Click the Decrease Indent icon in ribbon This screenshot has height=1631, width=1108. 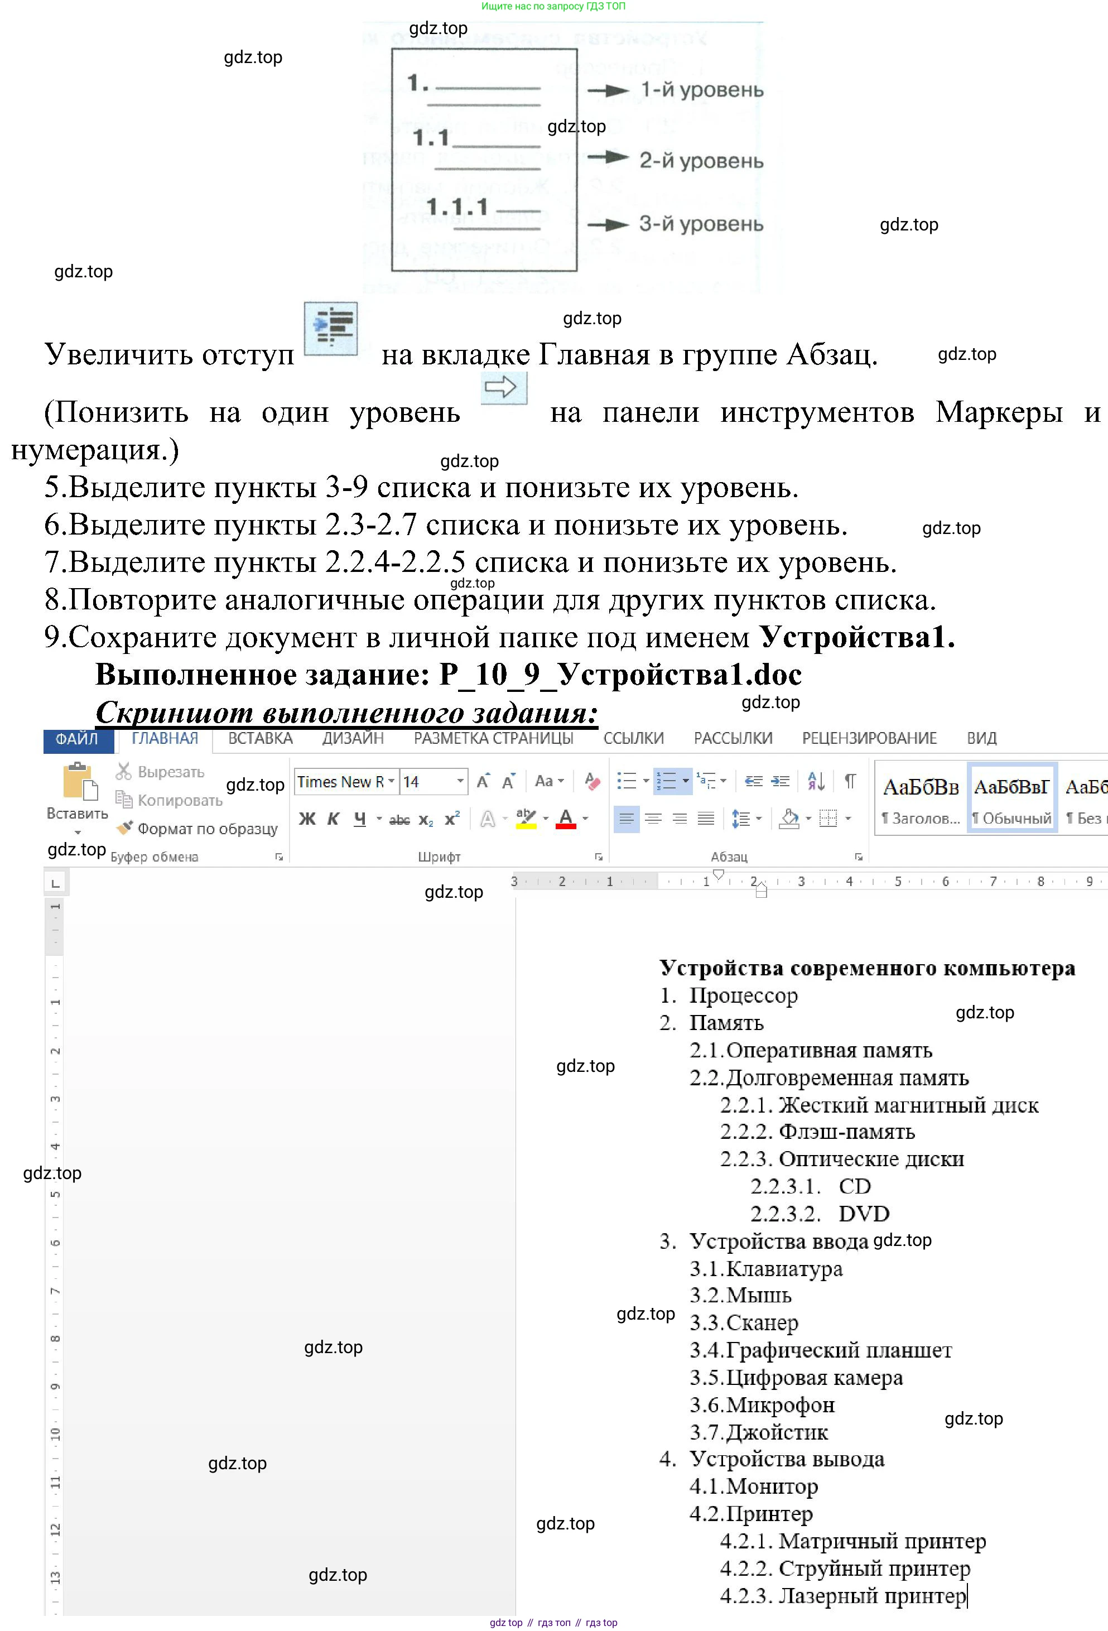[x=754, y=781]
